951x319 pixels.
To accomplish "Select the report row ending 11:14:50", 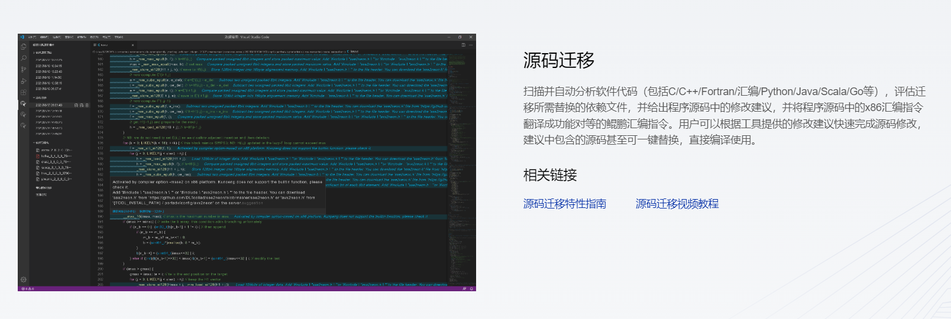I will pos(48,77).
